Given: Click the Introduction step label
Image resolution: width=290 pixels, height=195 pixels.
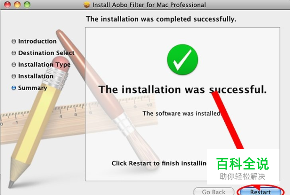Looking at the screenshot, I should pos(37,41).
